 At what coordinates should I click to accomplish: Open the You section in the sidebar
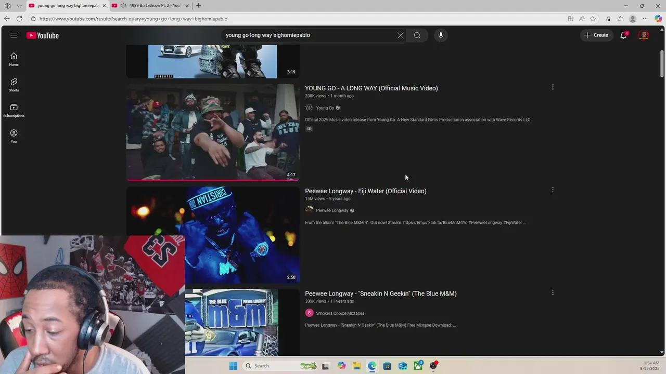(x=14, y=136)
